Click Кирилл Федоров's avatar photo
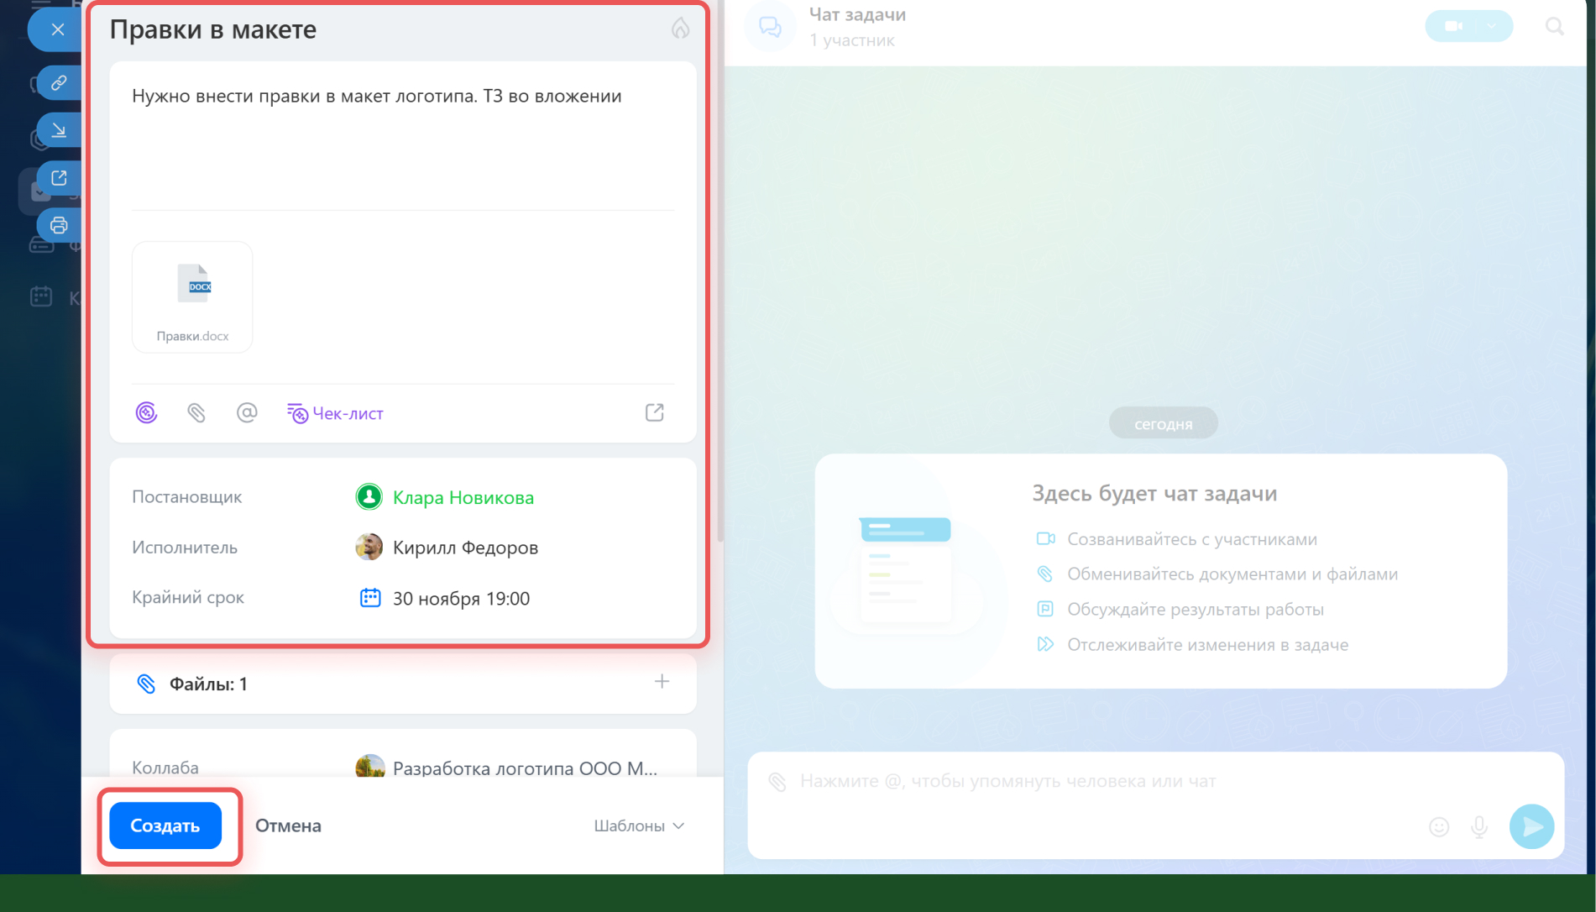Screen dimensions: 1596x912 [369, 548]
